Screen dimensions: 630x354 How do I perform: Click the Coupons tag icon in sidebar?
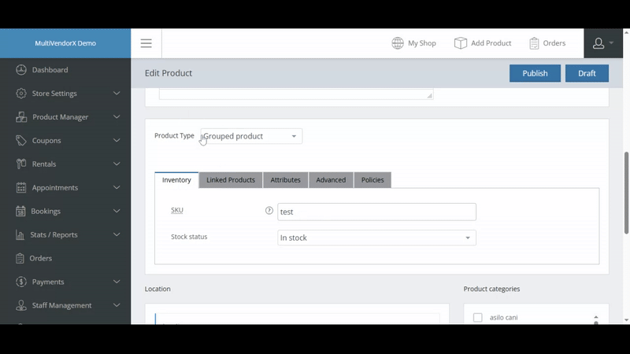[21, 141]
